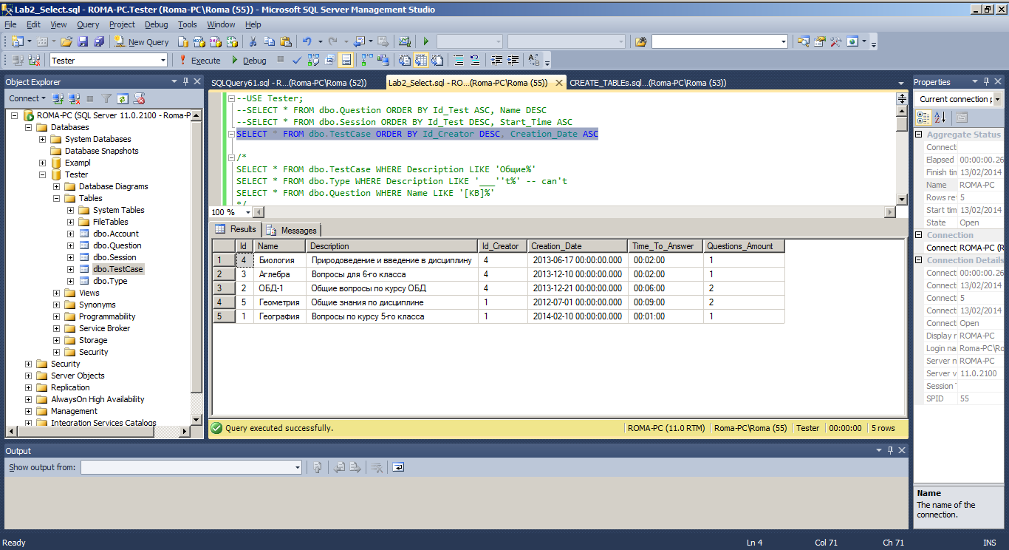Open the 'Show output from' dropdown
The width and height of the screenshot is (1009, 550).
pos(298,467)
